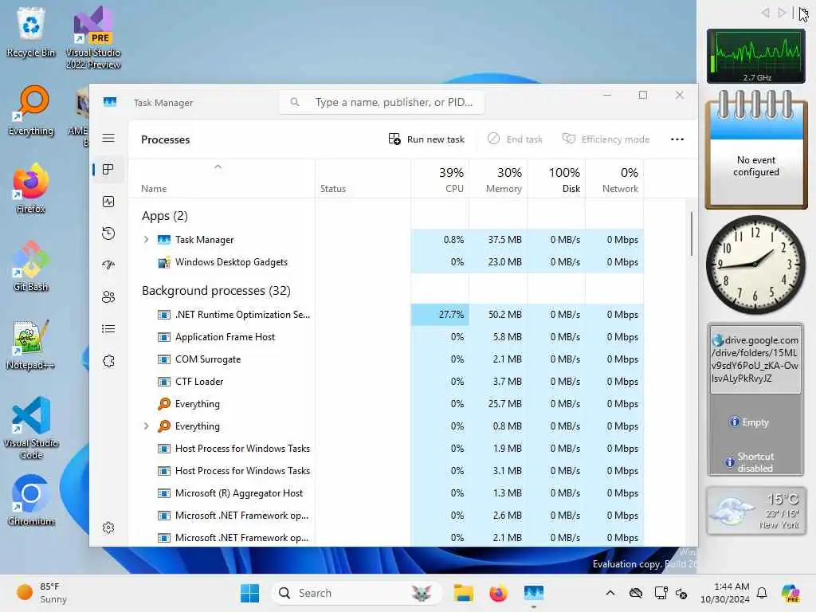
Task: Click the clock showing 1:44 AM
Action: [724, 593]
